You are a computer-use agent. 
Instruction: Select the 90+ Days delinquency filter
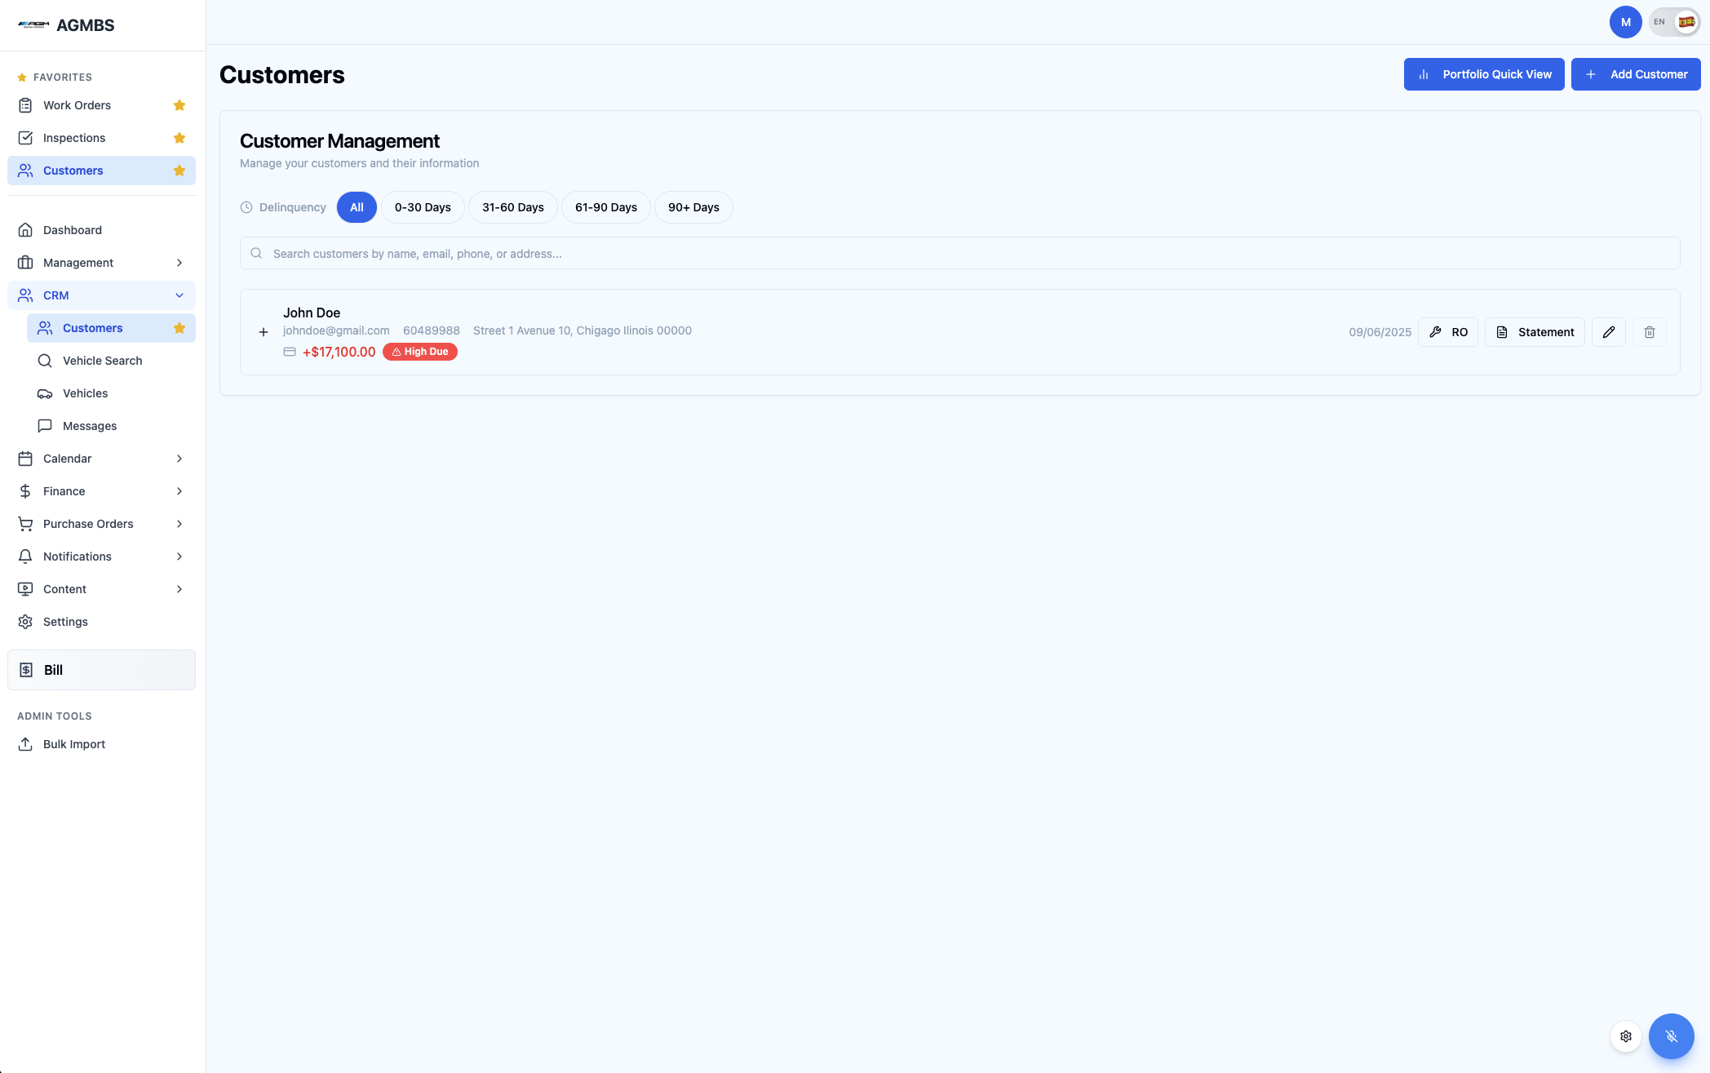pos(693,207)
